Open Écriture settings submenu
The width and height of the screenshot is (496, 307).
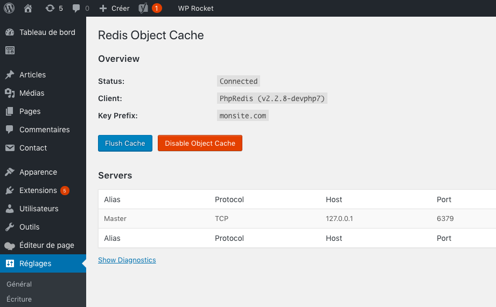[19, 299]
